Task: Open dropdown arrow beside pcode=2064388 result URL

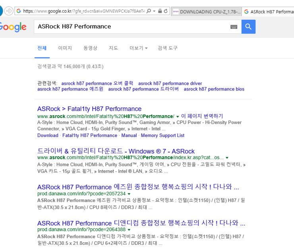Action: [129, 230]
